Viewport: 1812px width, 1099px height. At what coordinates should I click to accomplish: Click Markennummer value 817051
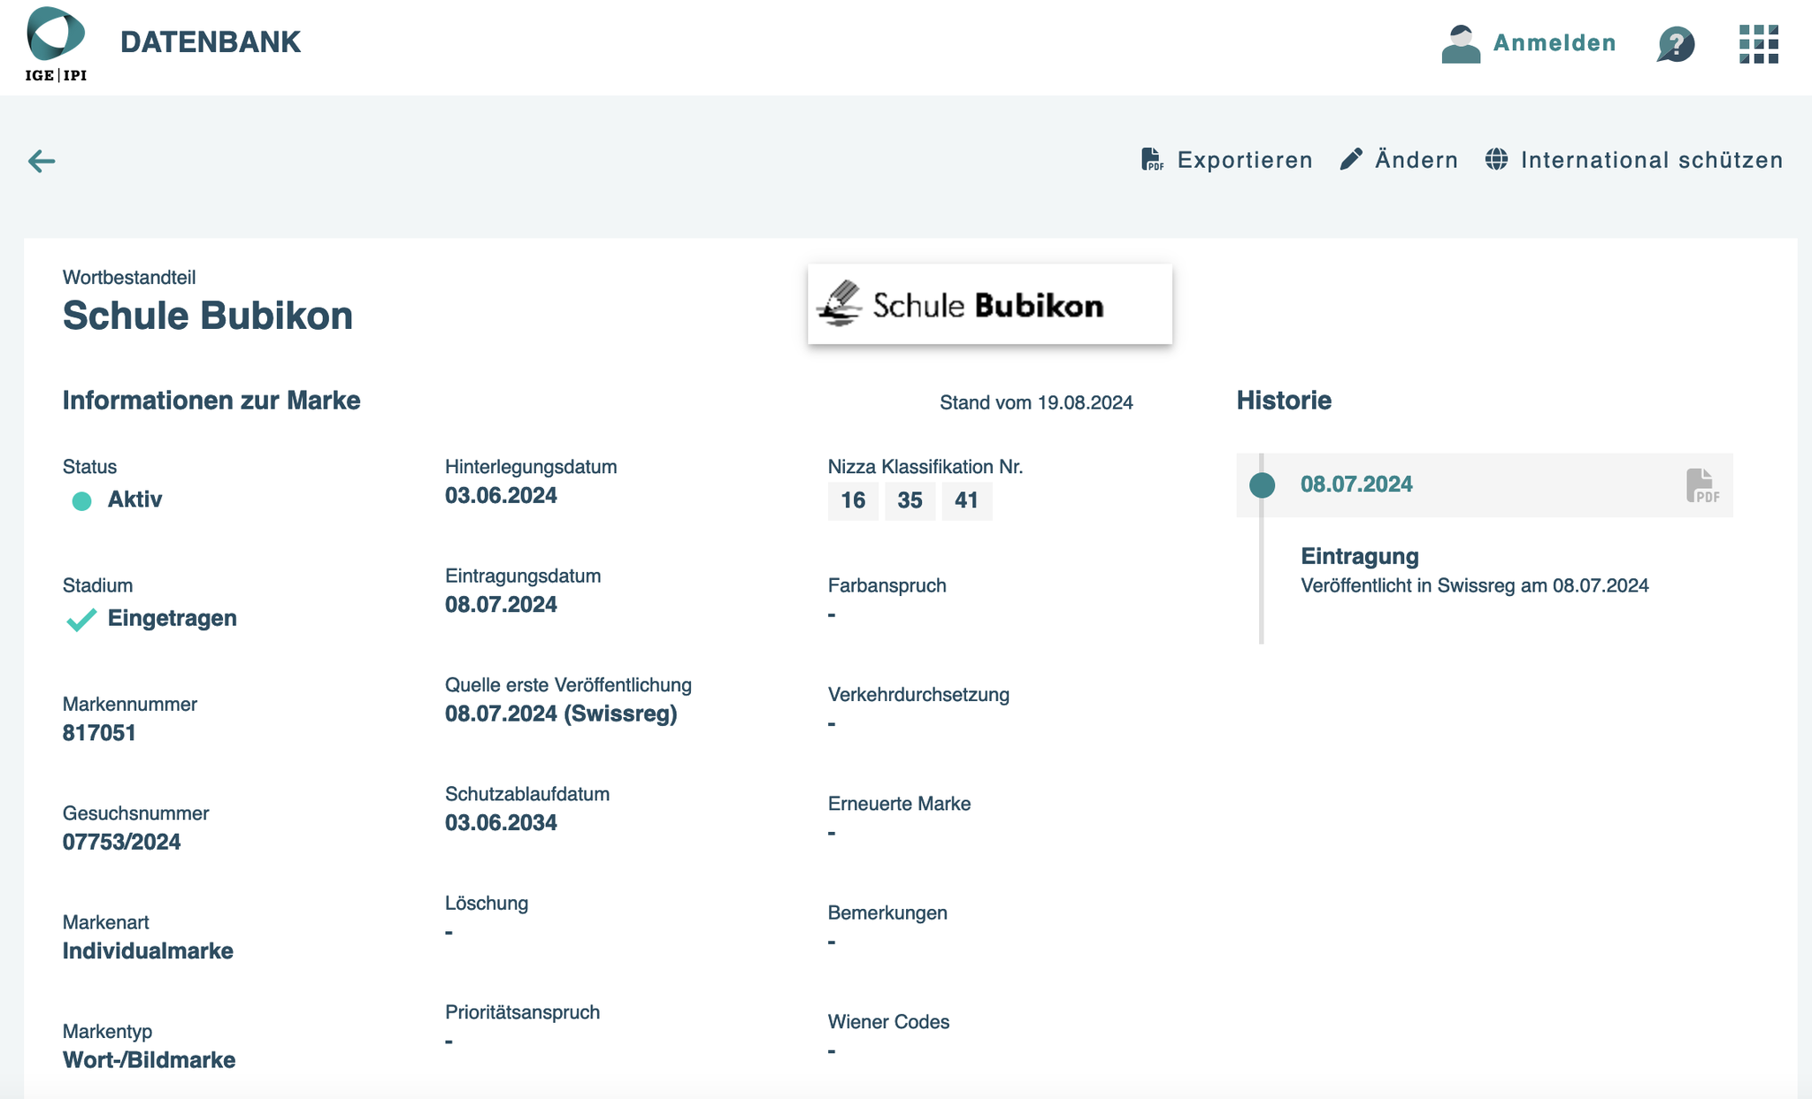[99, 733]
